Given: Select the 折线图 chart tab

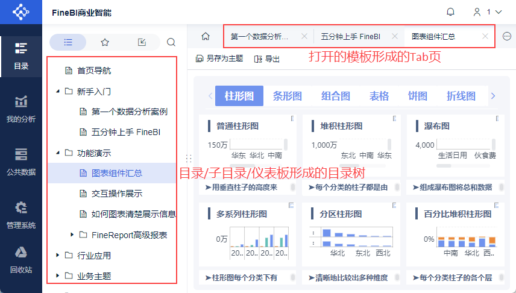Looking at the screenshot, I should pos(461,96).
